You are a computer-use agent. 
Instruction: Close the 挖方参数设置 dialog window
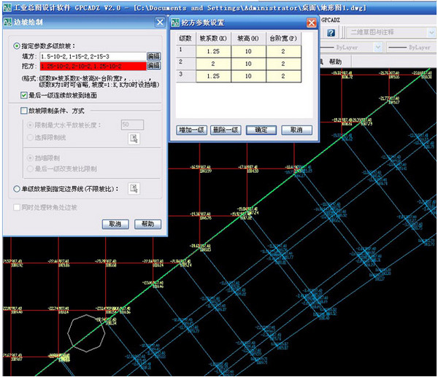[x=311, y=23]
